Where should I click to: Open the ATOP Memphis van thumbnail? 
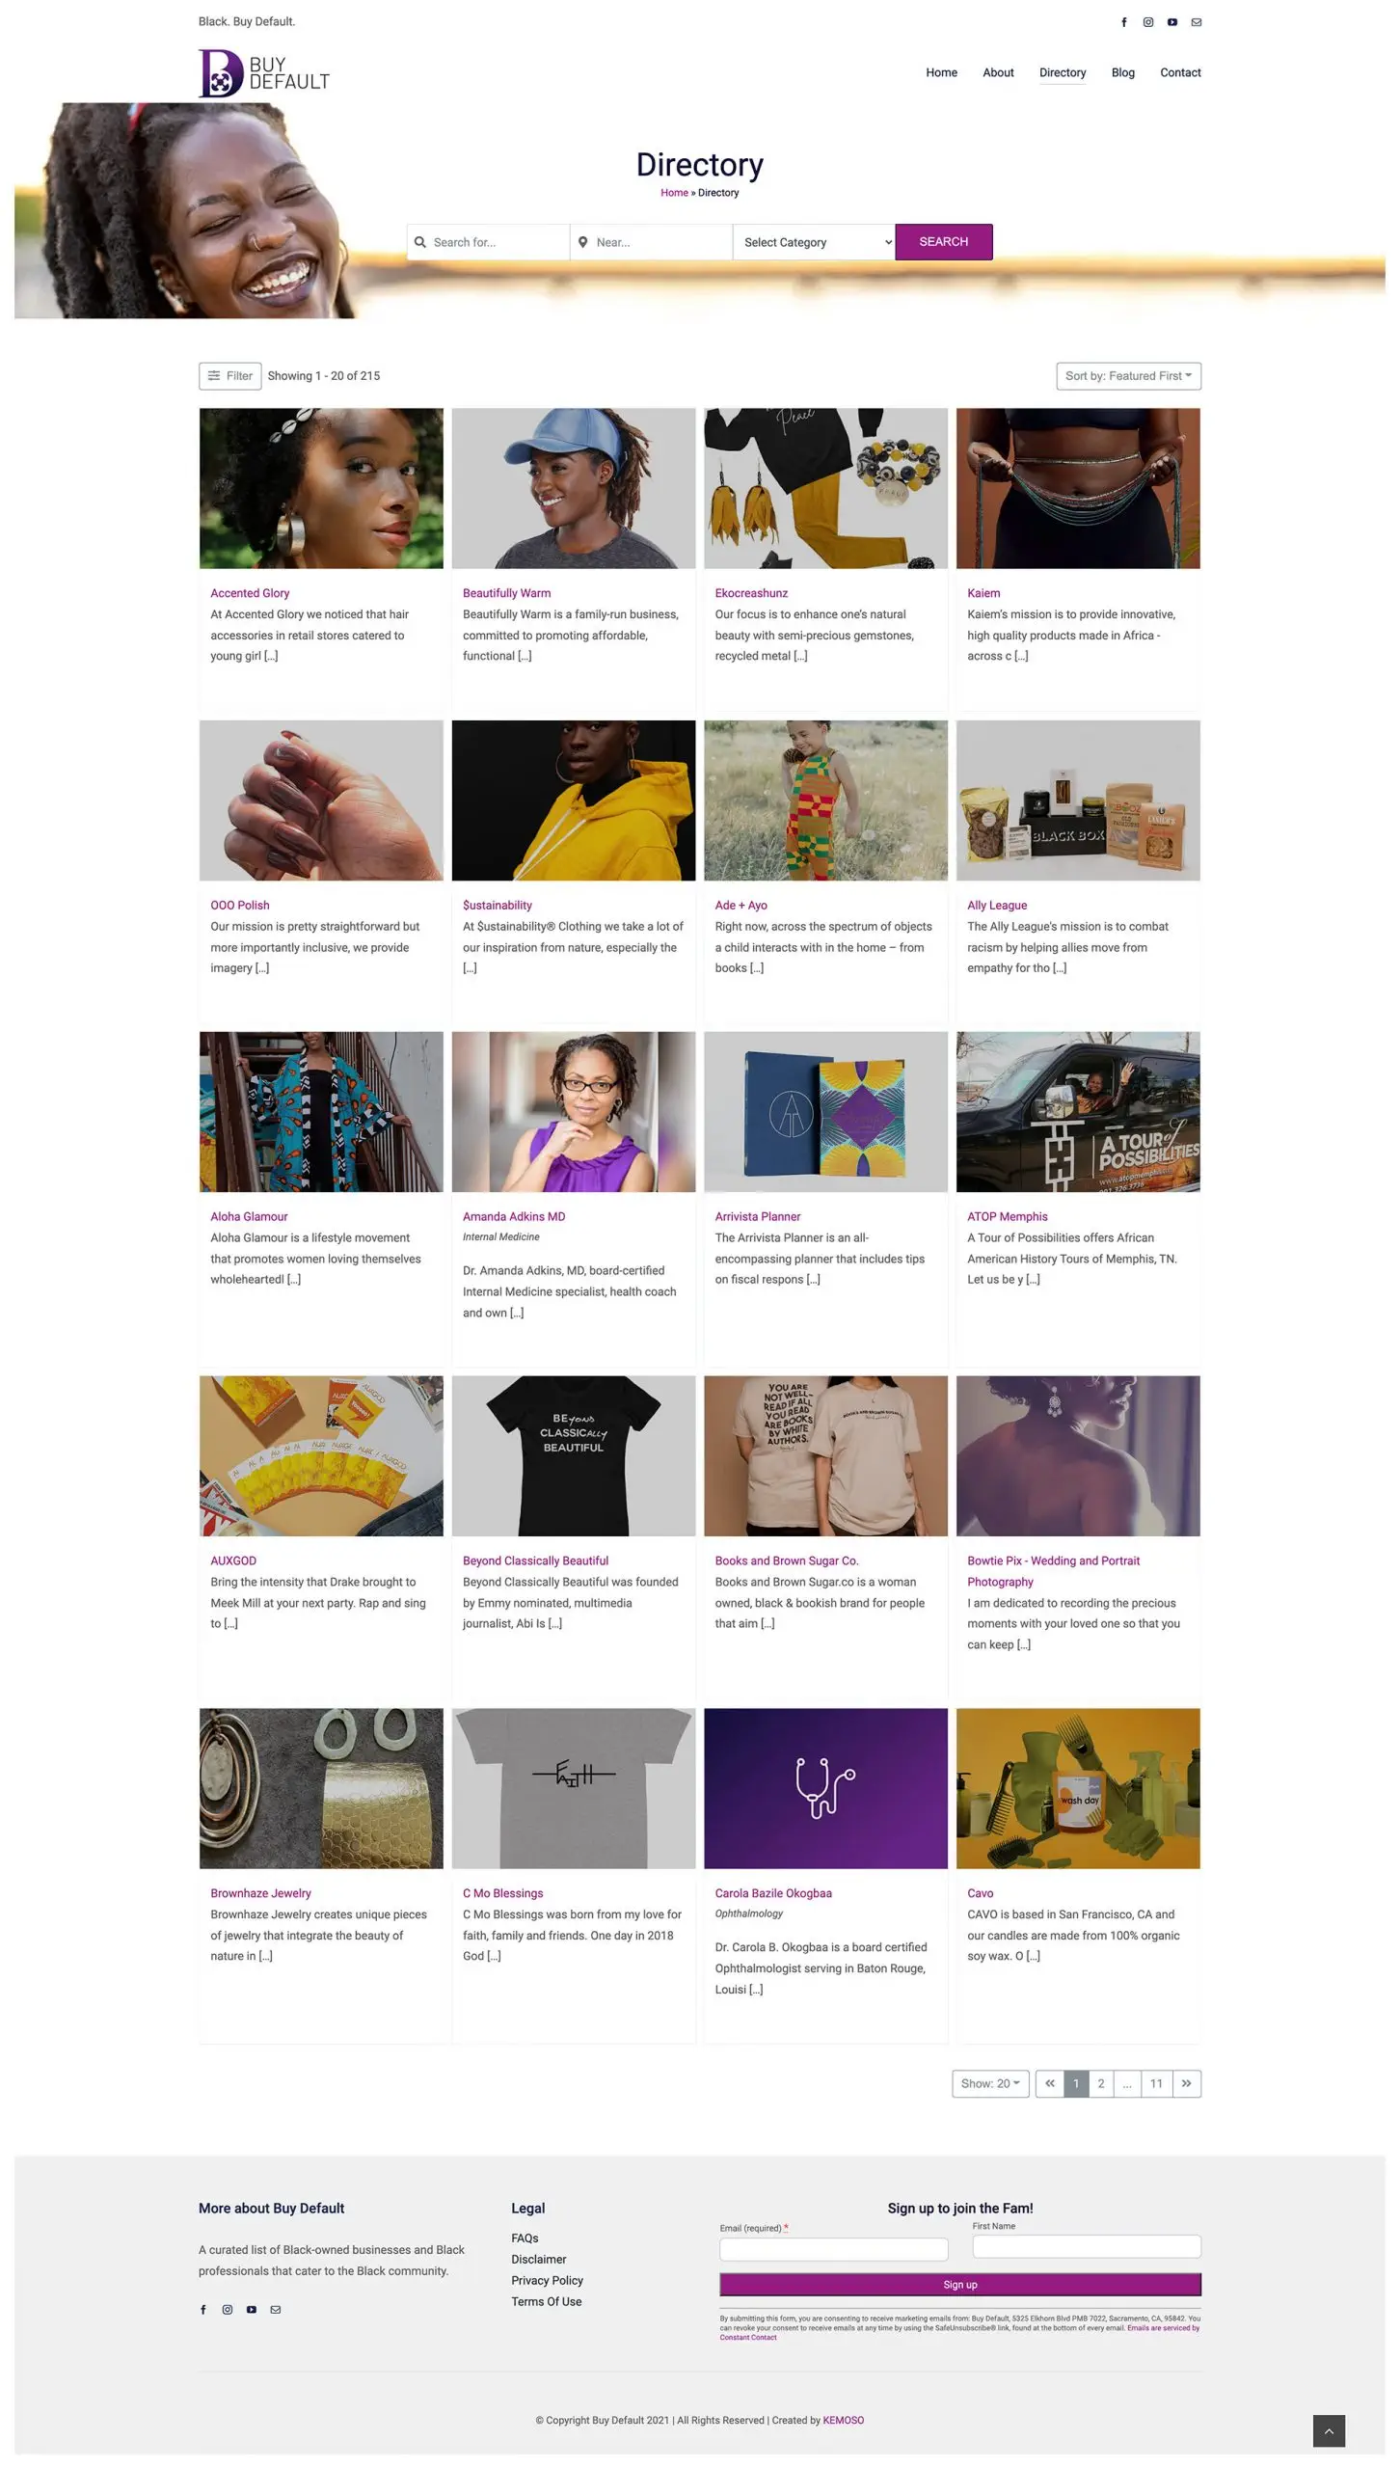1078,1112
